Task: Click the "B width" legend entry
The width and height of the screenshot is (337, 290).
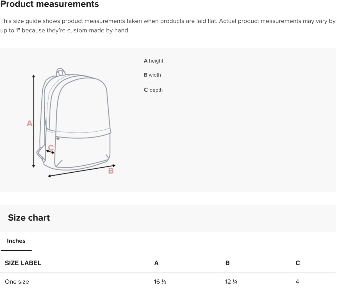Action: pos(152,75)
